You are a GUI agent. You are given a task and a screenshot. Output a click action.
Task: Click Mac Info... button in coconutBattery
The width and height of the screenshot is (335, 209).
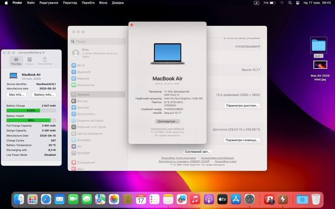(17, 95)
